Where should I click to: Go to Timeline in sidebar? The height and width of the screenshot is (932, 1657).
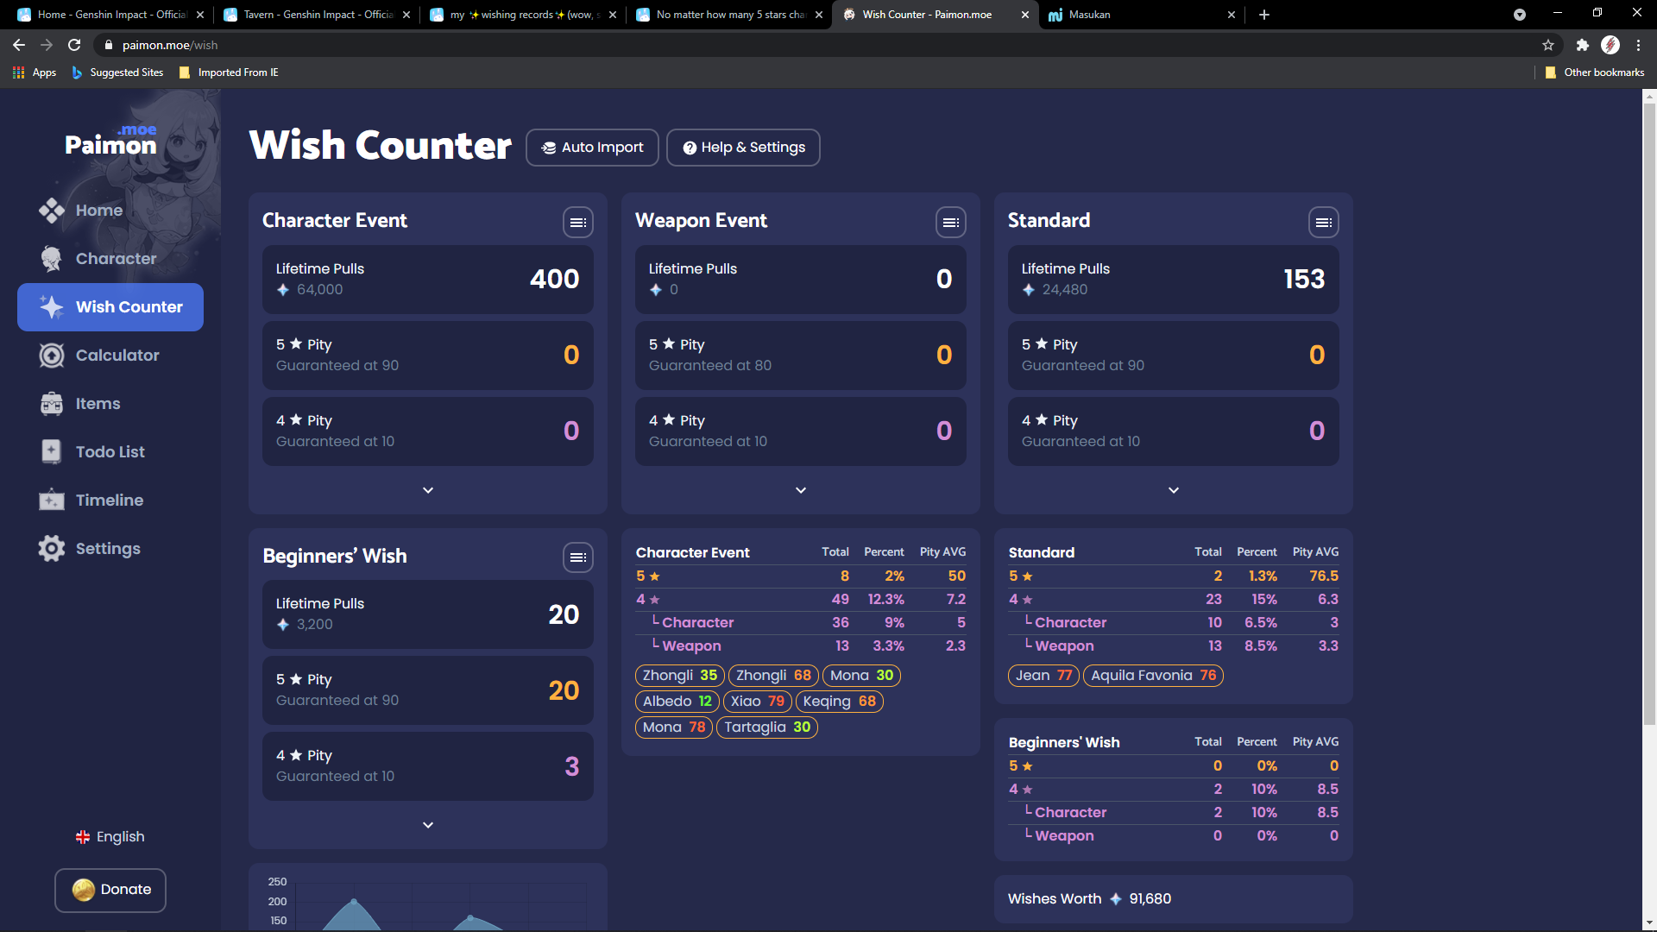[x=110, y=501]
